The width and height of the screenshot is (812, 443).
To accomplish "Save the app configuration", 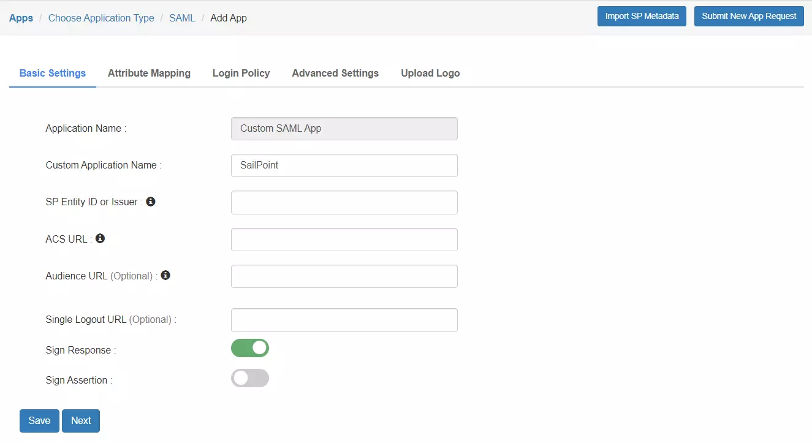I will click(x=39, y=420).
